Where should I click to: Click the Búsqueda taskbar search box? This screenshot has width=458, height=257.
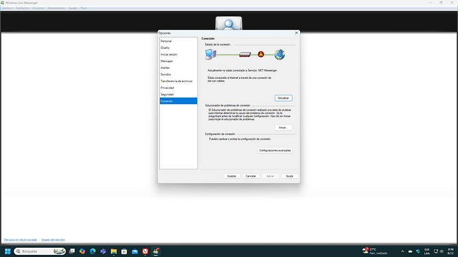coord(40,251)
